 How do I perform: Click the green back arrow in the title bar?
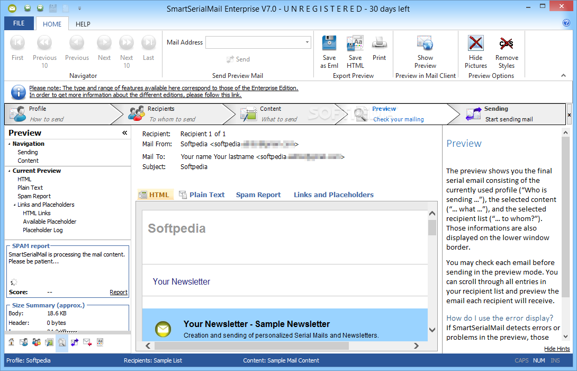click(27, 8)
